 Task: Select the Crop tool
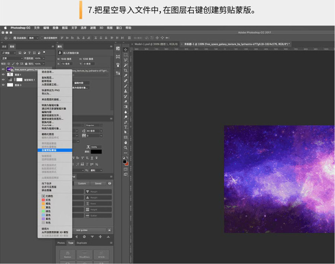point(126,70)
